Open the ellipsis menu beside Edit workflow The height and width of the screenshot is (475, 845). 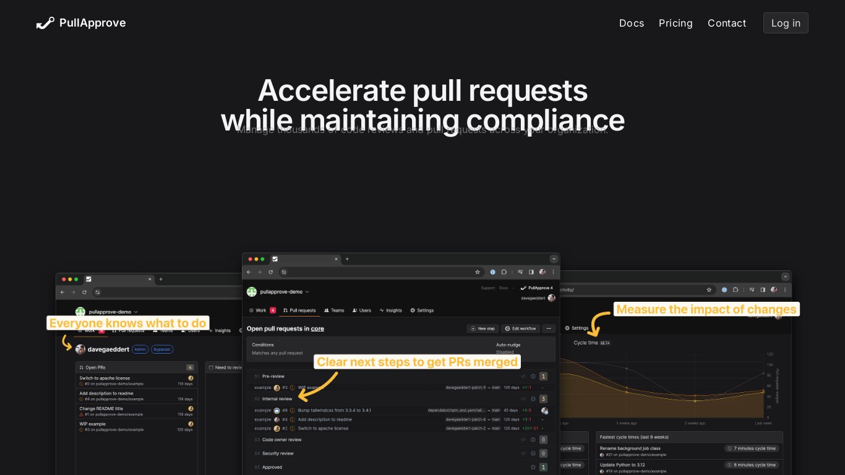(x=549, y=328)
